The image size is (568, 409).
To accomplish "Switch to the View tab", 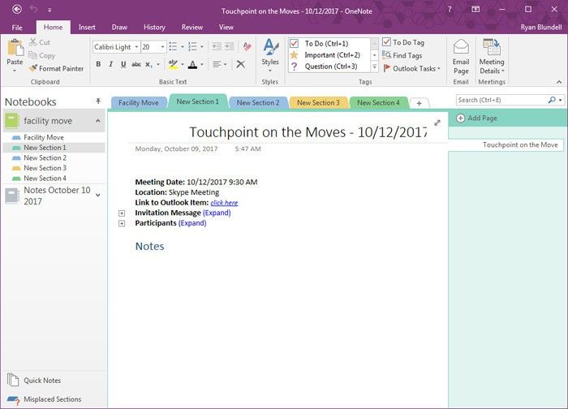I will 226,27.
